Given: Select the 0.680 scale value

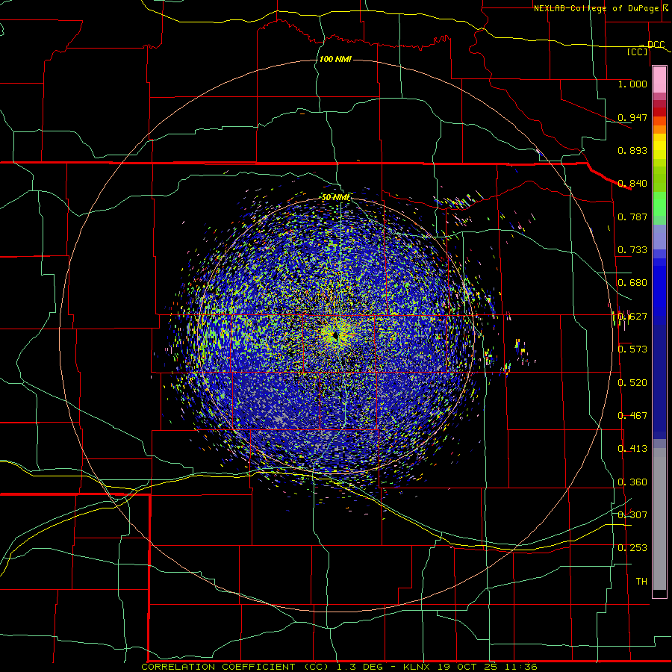Looking at the screenshot, I should tap(632, 283).
